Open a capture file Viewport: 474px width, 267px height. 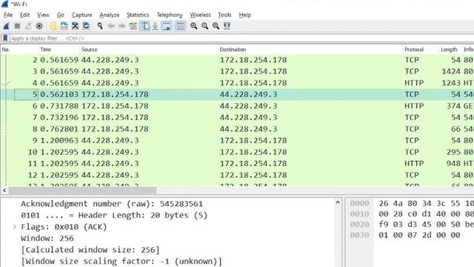click(53, 26)
